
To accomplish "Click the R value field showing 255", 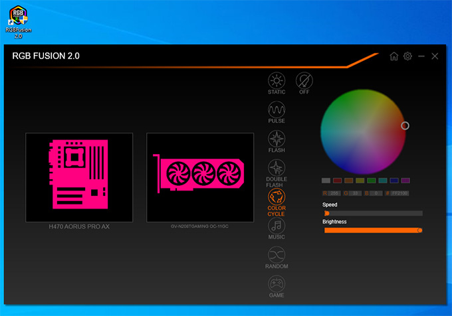I will (334, 193).
